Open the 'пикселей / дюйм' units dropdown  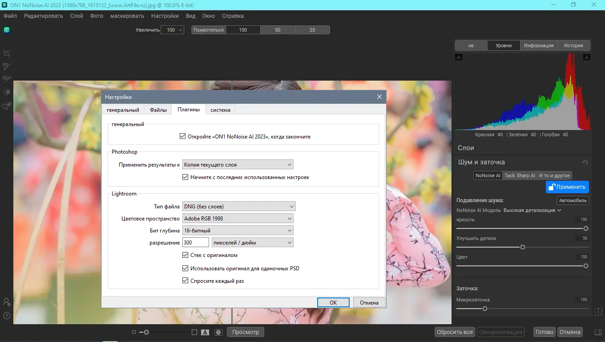(x=253, y=242)
